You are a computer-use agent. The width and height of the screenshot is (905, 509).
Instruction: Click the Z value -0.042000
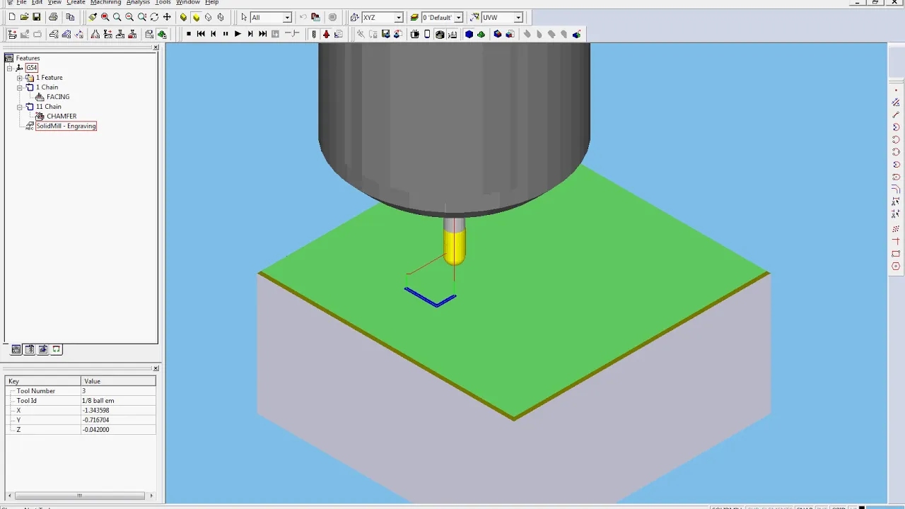[95, 430]
